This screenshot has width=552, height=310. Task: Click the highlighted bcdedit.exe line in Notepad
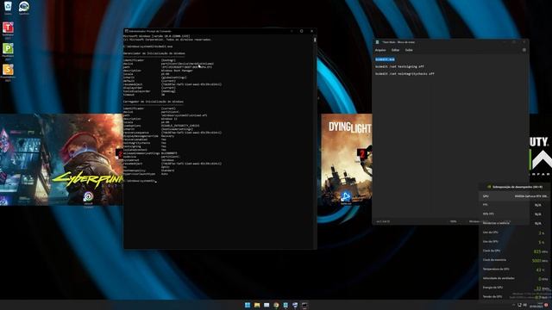[385, 59]
